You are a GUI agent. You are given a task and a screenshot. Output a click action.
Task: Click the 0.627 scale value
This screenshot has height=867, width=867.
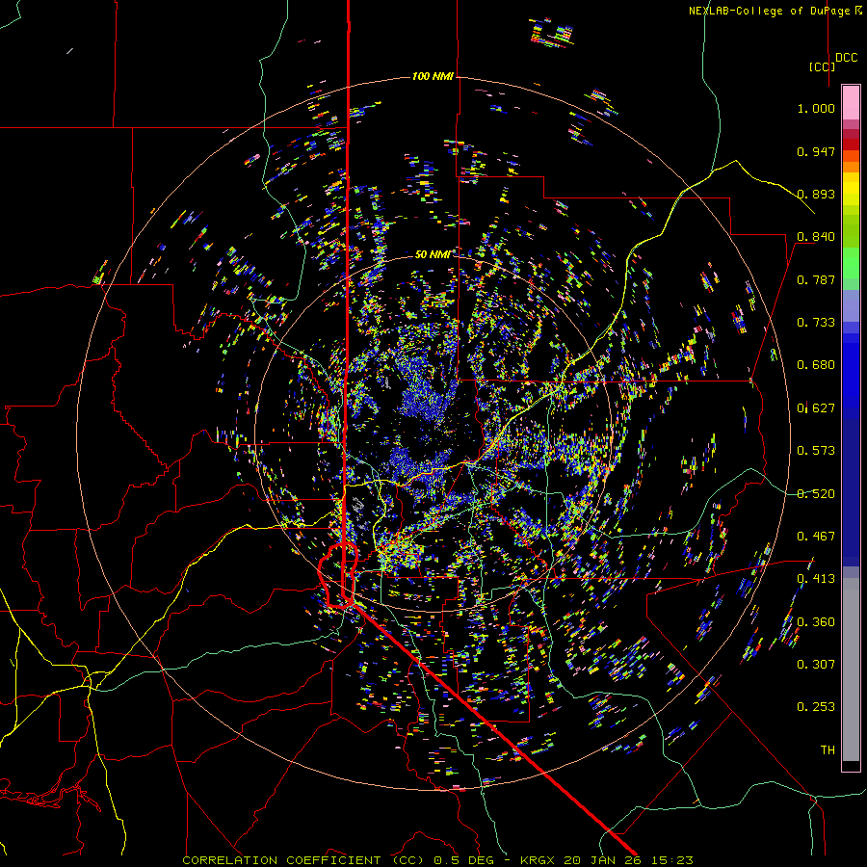[816, 408]
